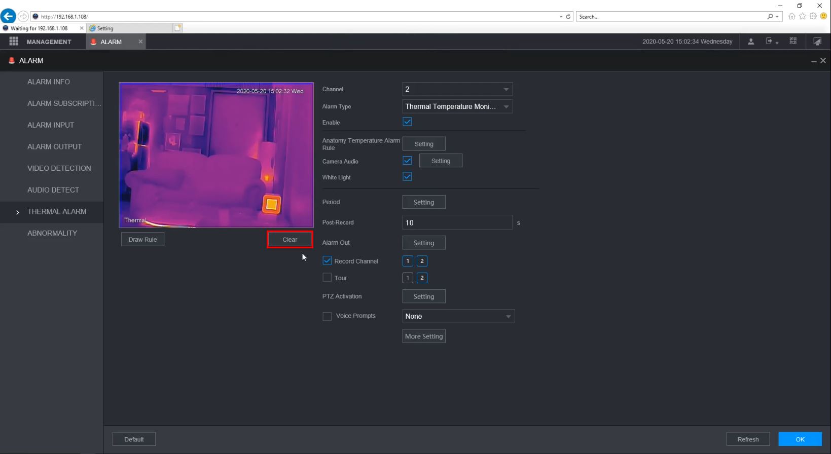Open the browser favorites star
The height and width of the screenshot is (454, 831).
803,16
